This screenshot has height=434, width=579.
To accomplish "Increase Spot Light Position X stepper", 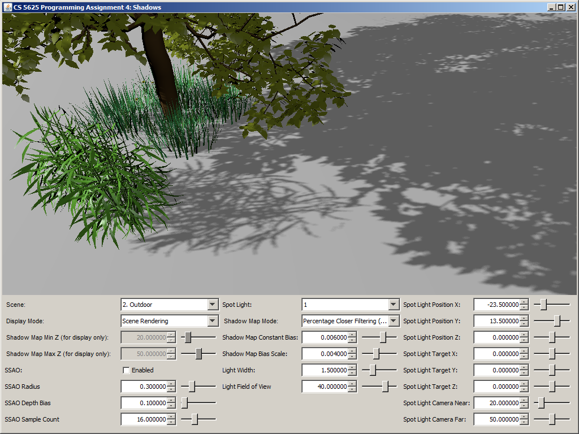I will click(x=524, y=302).
